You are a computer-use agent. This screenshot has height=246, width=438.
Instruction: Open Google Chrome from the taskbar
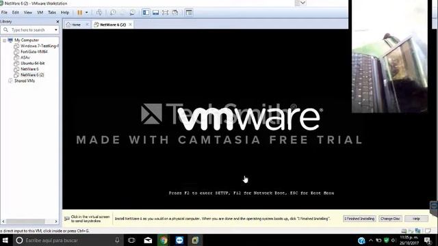[x=164, y=241]
